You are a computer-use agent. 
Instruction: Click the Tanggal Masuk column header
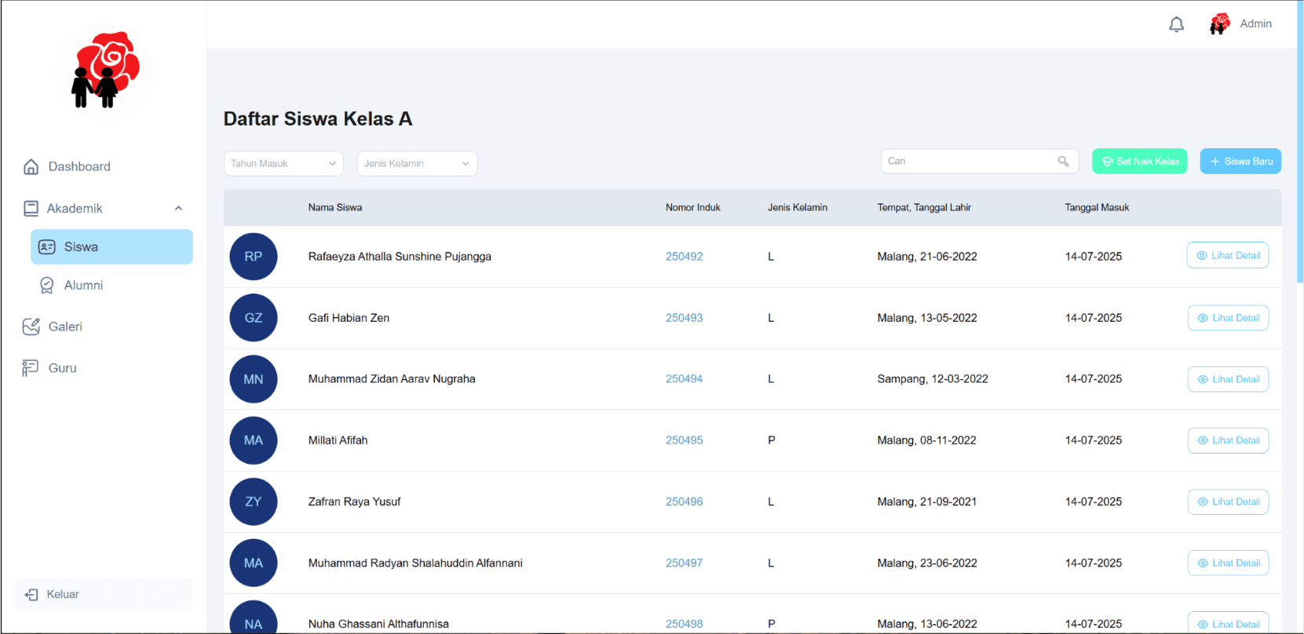(1097, 207)
